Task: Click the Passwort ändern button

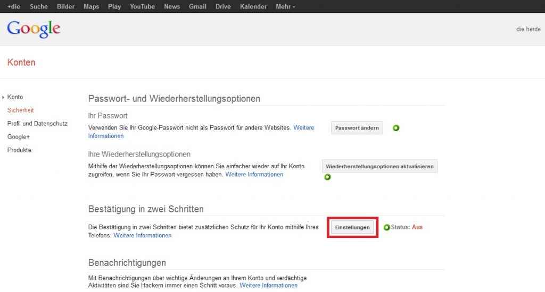Action: click(357, 127)
